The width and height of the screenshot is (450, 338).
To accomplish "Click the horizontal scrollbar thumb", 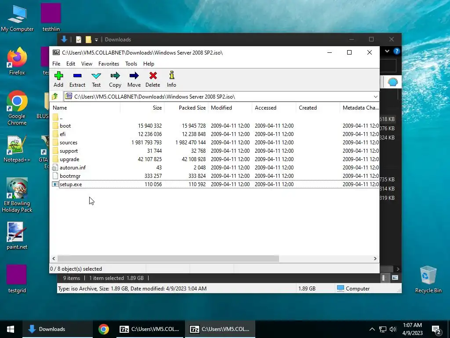I will pyautogui.click(x=168, y=258).
